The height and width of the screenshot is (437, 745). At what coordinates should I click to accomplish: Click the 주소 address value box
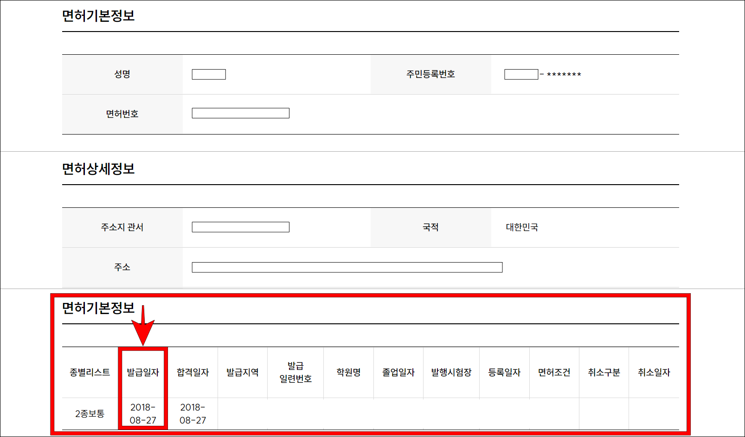pos(347,267)
